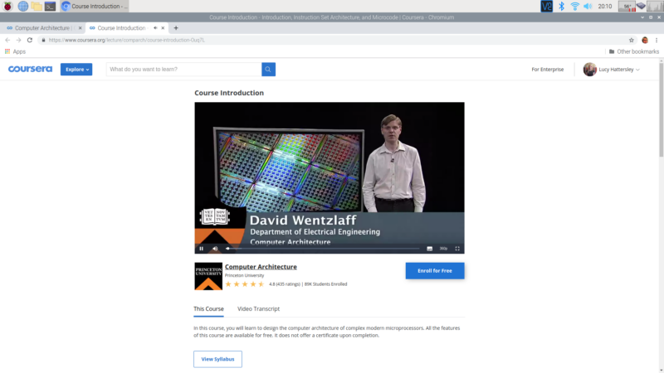Reload the page in Chromium
Screen dimensions: 664x373
[30, 40]
